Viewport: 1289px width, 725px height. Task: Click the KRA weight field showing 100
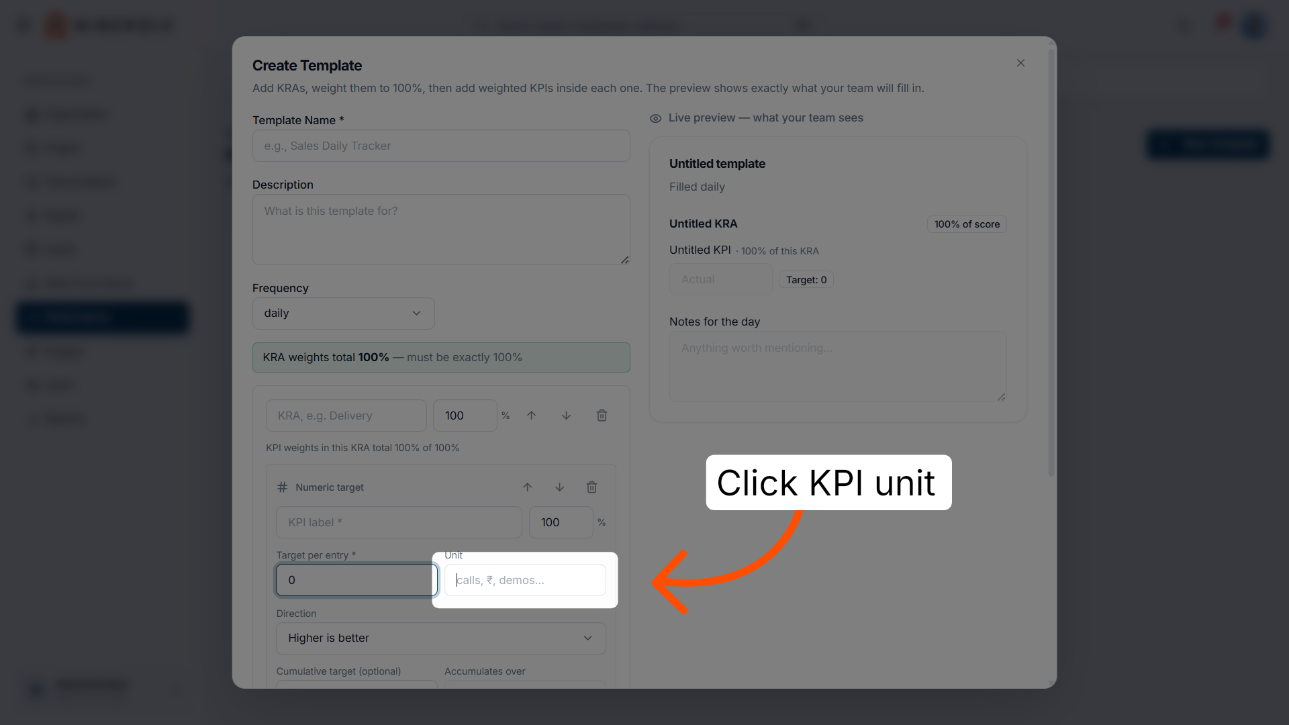(465, 416)
